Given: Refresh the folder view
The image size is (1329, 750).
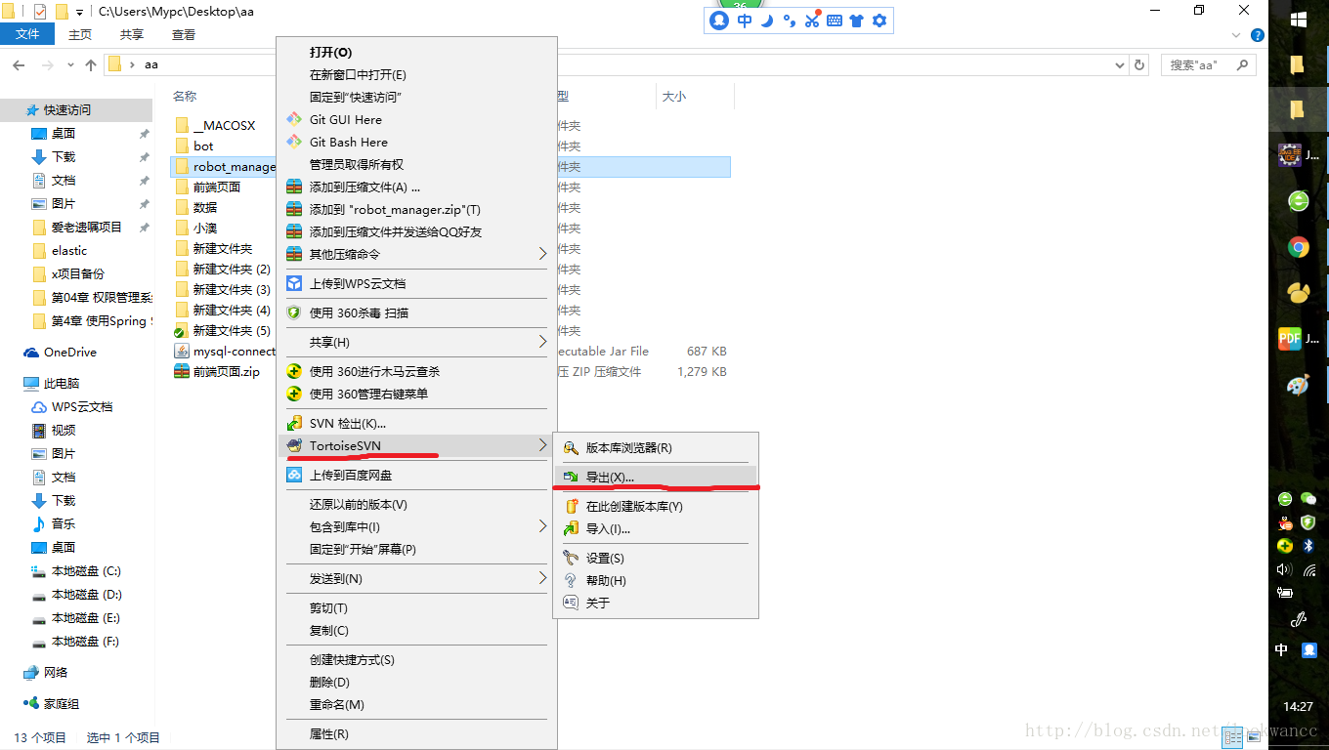Looking at the screenshot, I should [1139, 64].
